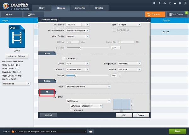Open the YouTube icon in the title bar
This screenshot has width=189, height=135.
click(x=164, y=3)
